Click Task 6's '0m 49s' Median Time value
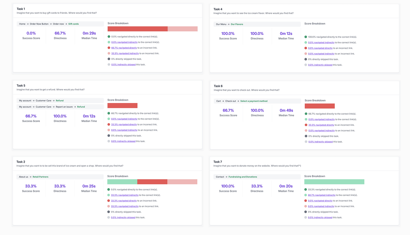The image size is (410, 235). 286,110
